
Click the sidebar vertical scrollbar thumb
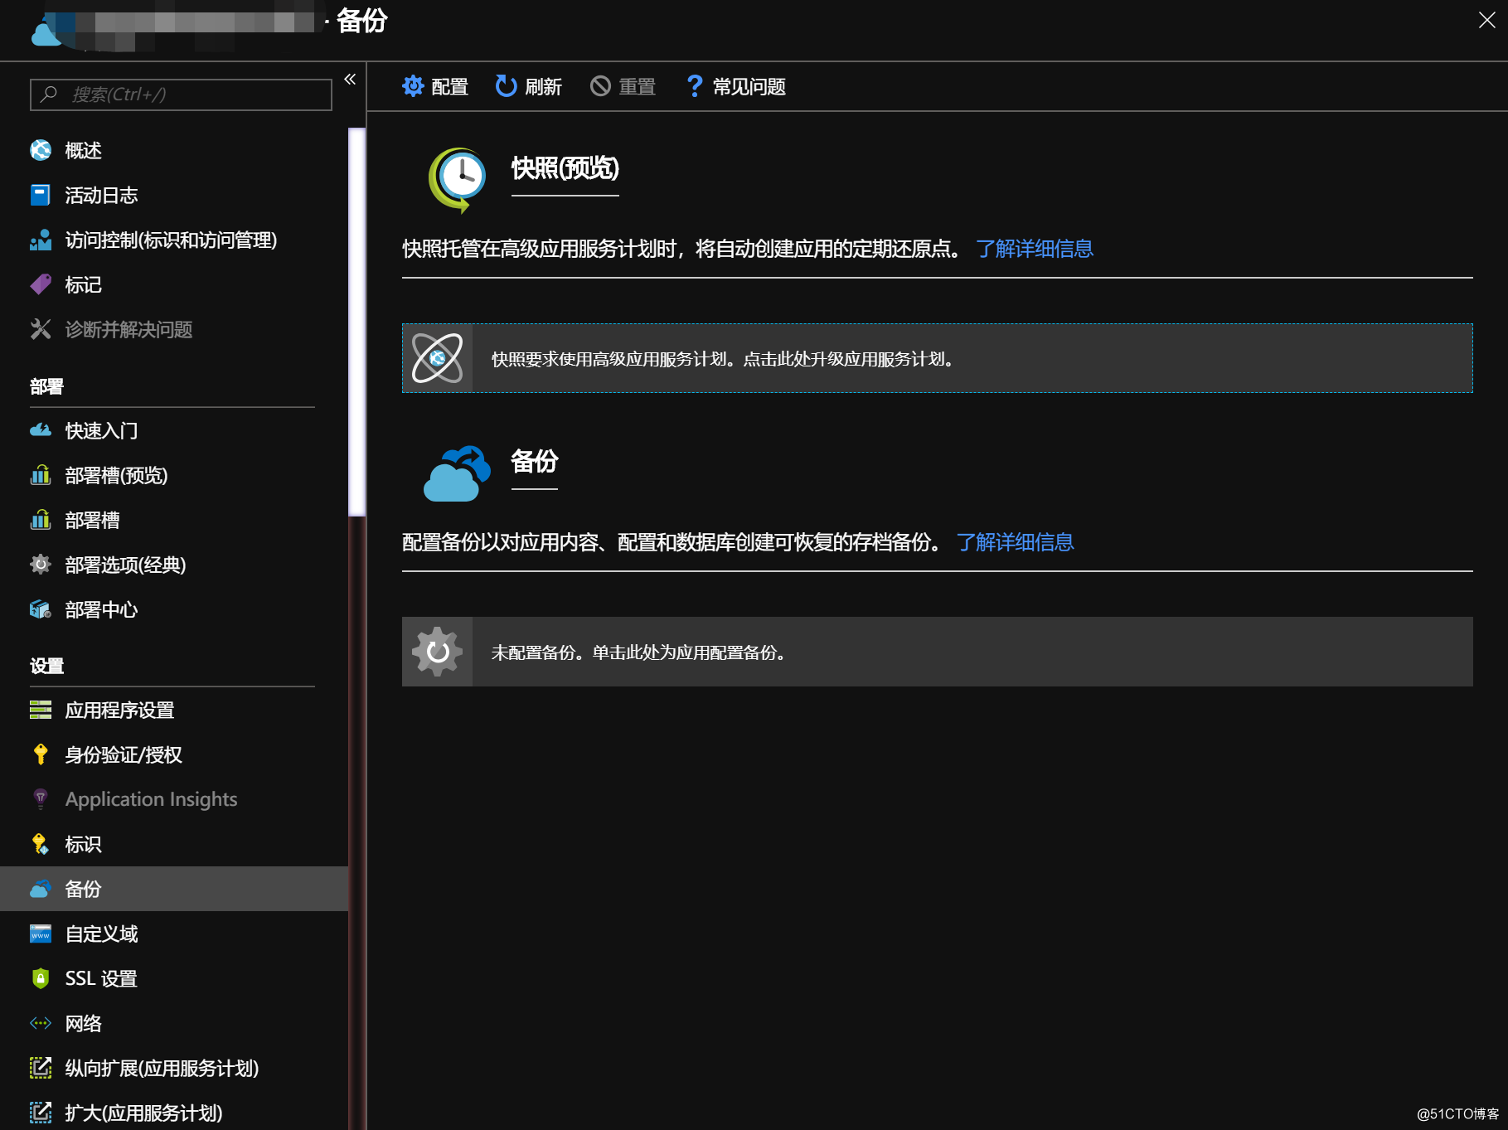click(x=357, y=322)
